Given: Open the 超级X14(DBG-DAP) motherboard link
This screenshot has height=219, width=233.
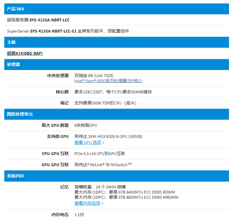Looking at the screenshot, I should (x=25, y=53).
